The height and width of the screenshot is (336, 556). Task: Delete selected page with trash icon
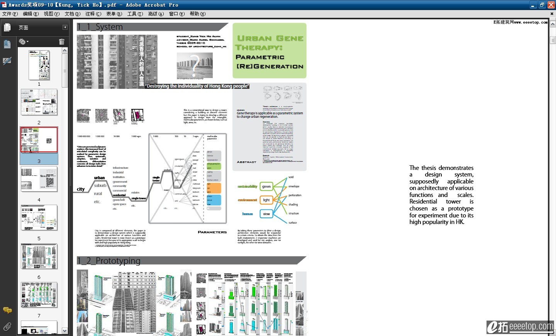point(62,42)
